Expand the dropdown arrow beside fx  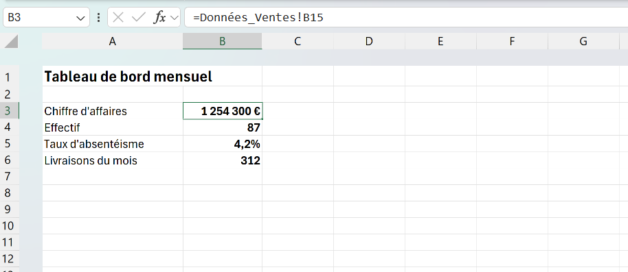tap(175, 18)
